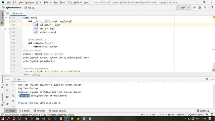Toggle tool window bars icon at status bar left
Viewport: 215px width, 121px height.
2,115
